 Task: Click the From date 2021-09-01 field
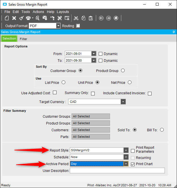pyautogui.click(x=78, y=54)
